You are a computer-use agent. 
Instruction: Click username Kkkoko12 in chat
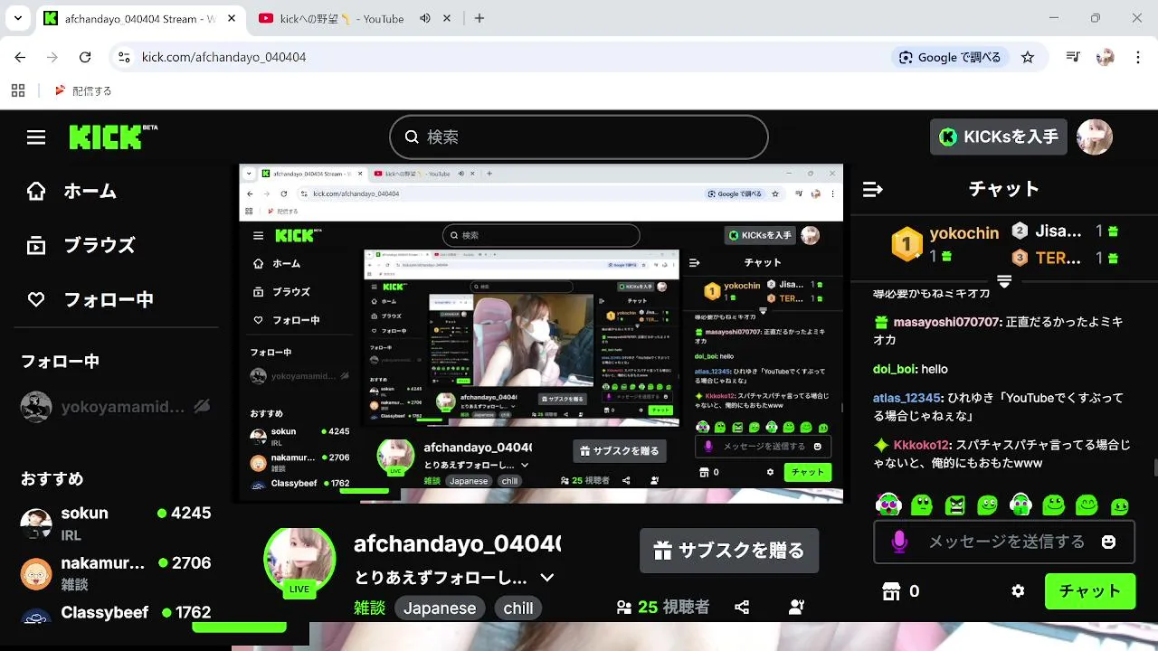point(921,445)
